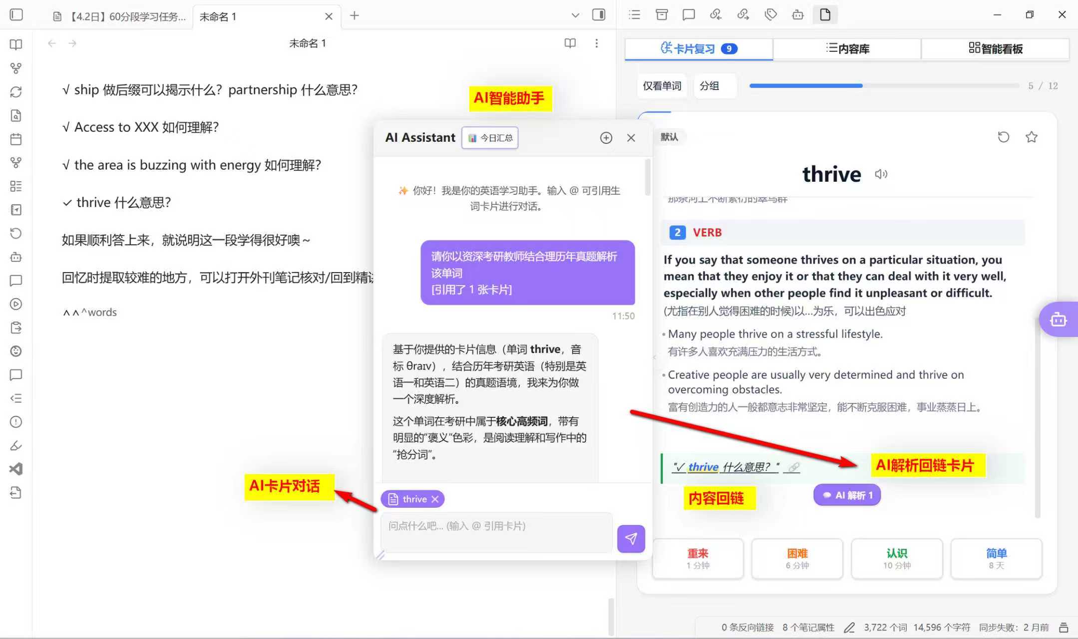Rate the card as 困难

[797, 558]
